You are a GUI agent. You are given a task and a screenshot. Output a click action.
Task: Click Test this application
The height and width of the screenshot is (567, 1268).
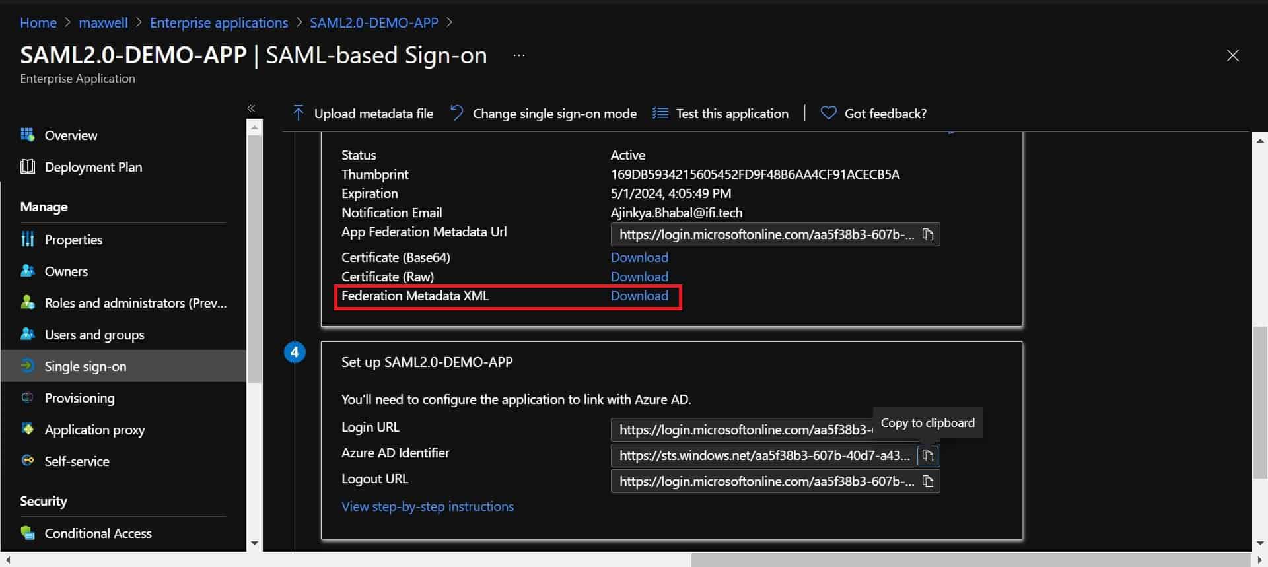click(x=721, y=113)
